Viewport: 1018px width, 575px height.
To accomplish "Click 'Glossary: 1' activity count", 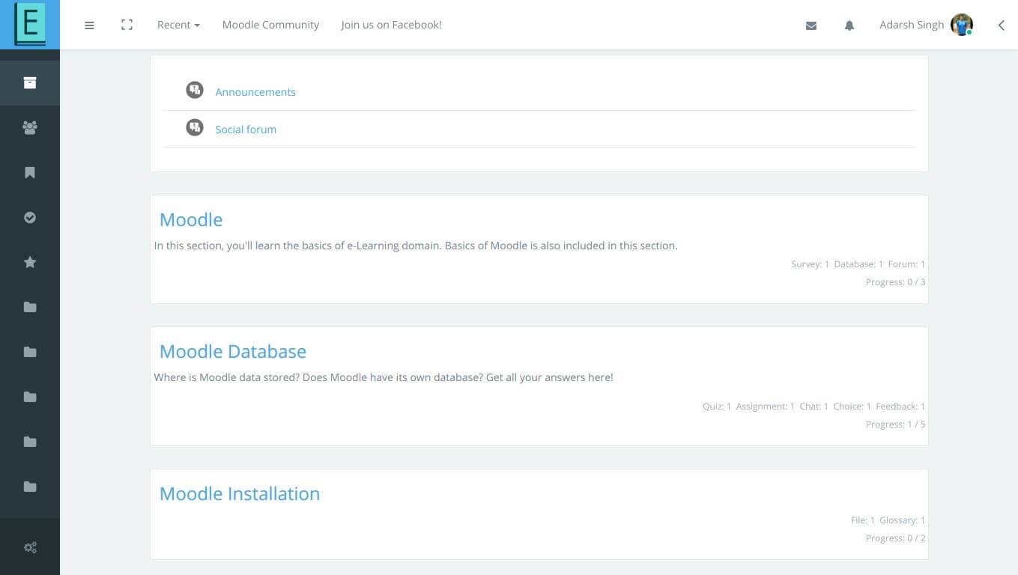I will [902, 520].
